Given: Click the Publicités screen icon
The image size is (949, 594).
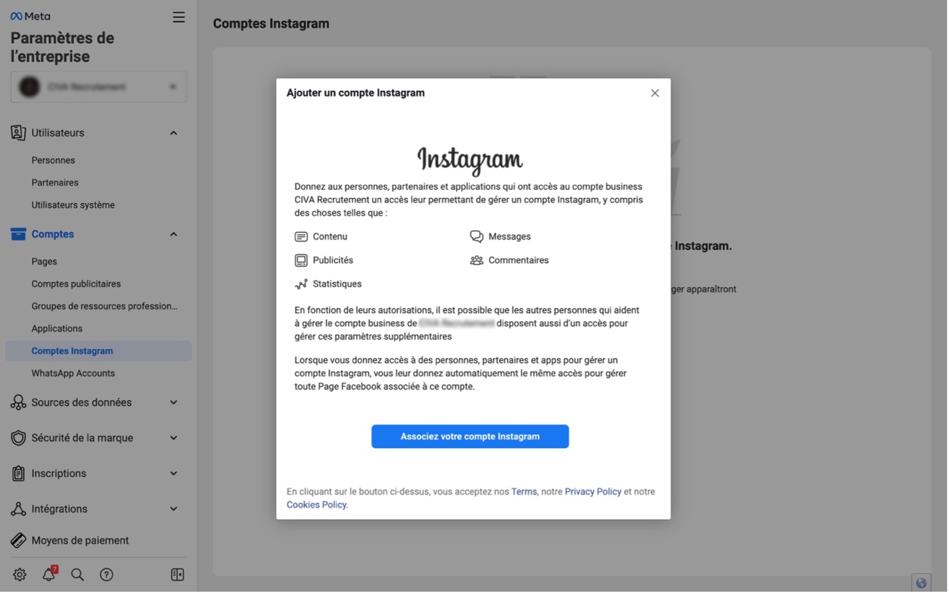Looking at the screenshot, I should [x=301, y=261].
